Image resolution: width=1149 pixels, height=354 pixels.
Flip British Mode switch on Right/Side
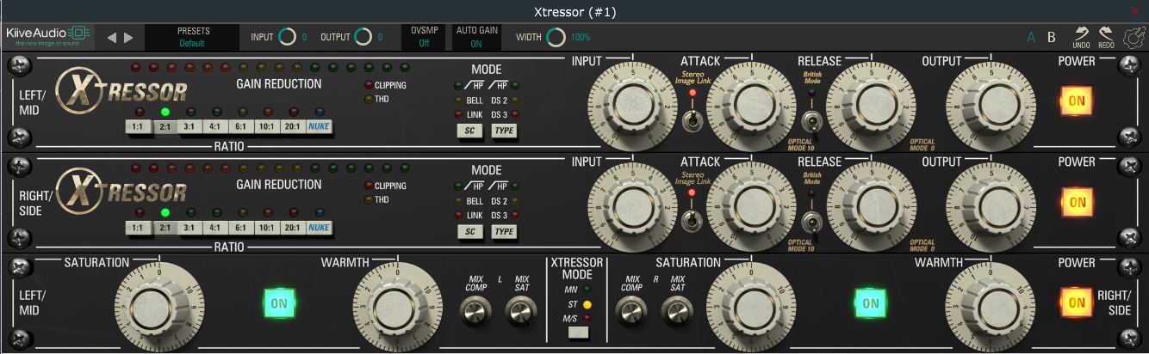click(x=811, y=223)
